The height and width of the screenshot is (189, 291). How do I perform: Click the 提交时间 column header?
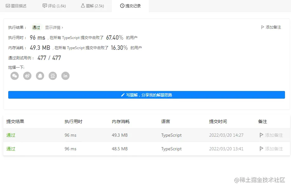click(x=218, y=121)
